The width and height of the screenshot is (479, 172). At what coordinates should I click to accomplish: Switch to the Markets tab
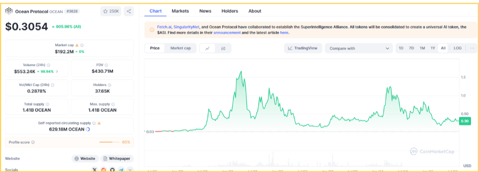[180, 11]
